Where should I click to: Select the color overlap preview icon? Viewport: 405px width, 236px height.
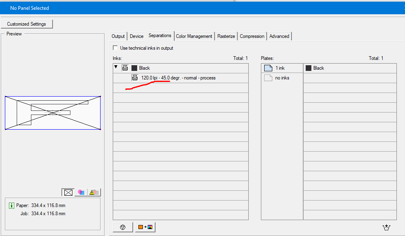[x=81, y=192]
